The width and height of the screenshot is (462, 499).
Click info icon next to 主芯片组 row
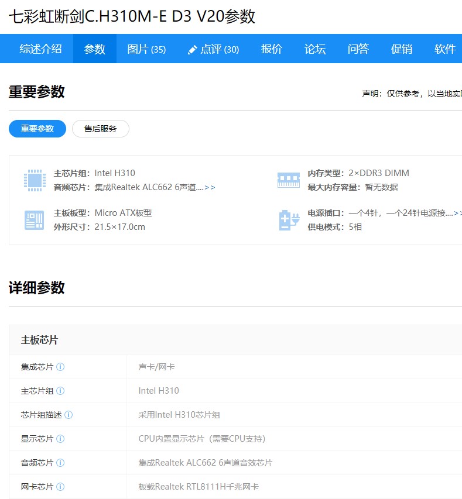[60, 391]
